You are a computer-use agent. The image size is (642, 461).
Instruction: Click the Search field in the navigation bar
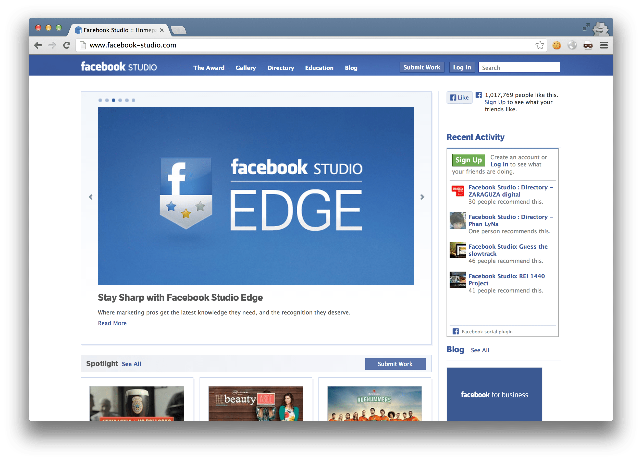coord(519,67)
